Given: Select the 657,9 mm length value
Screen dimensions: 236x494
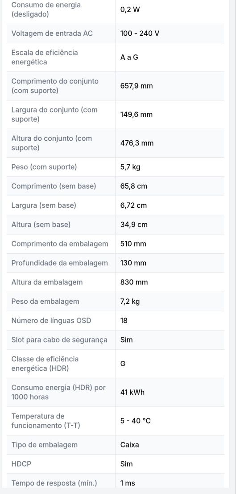Looking at the screenshot, I should tap(137, 86).
